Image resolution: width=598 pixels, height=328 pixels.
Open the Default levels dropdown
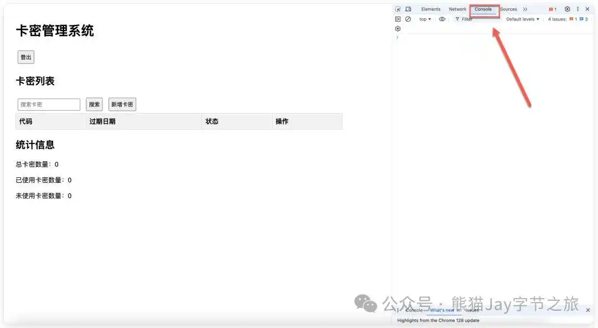(x=521, y=18)
